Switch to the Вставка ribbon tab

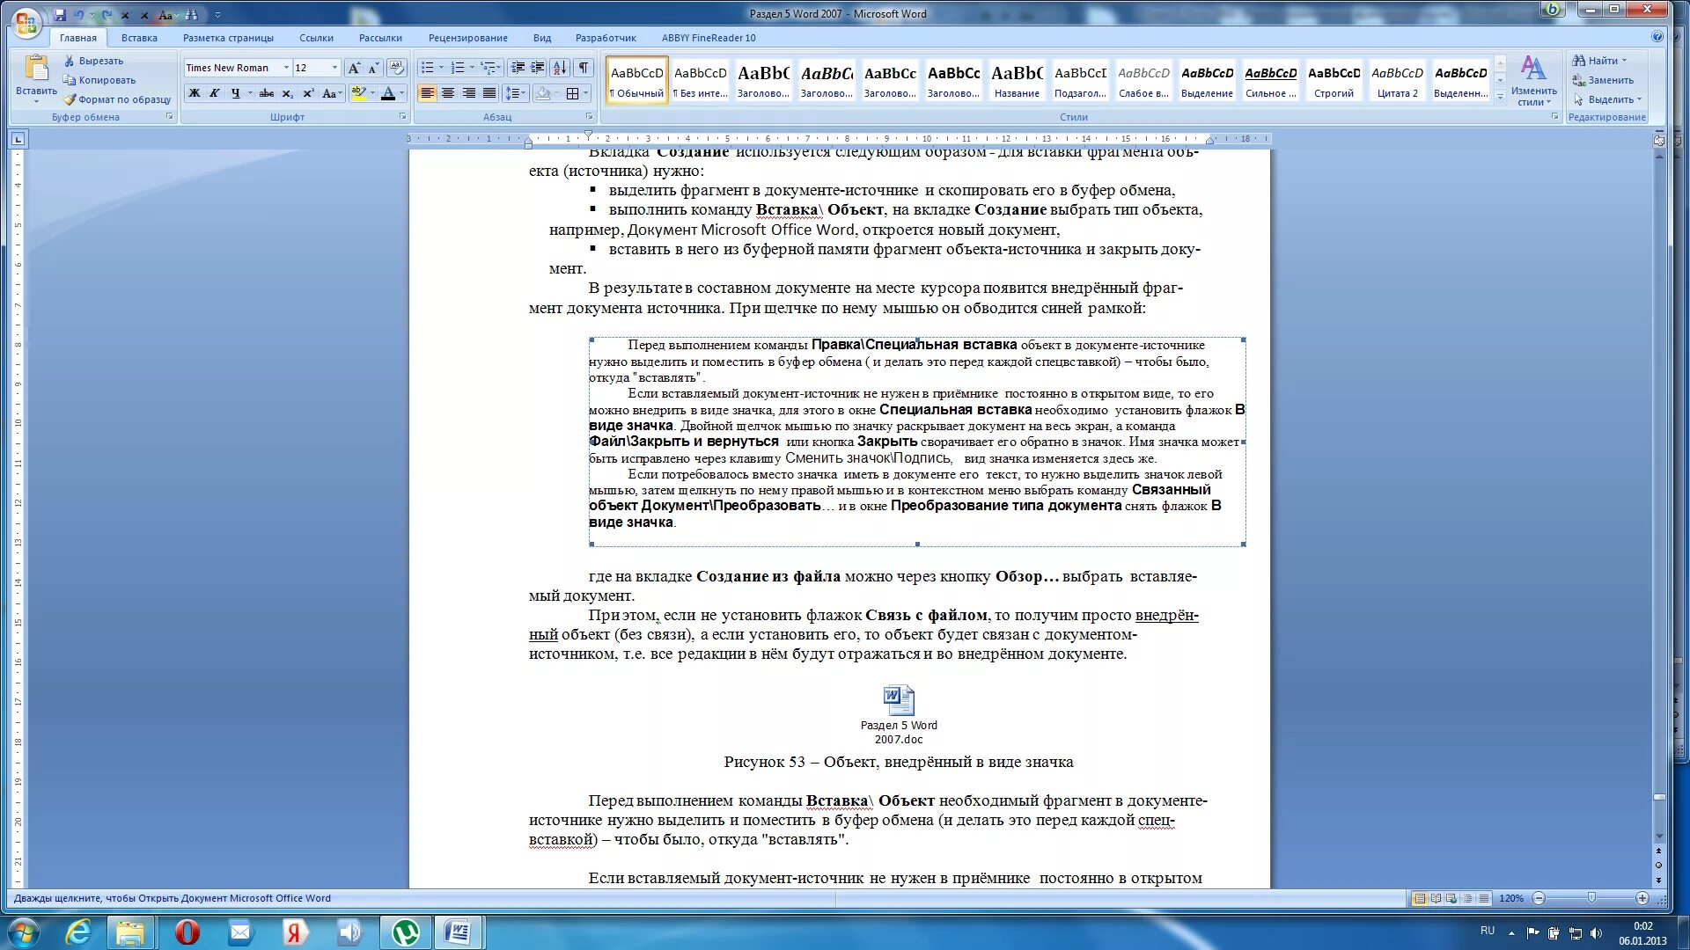click(x=139, y=38)
